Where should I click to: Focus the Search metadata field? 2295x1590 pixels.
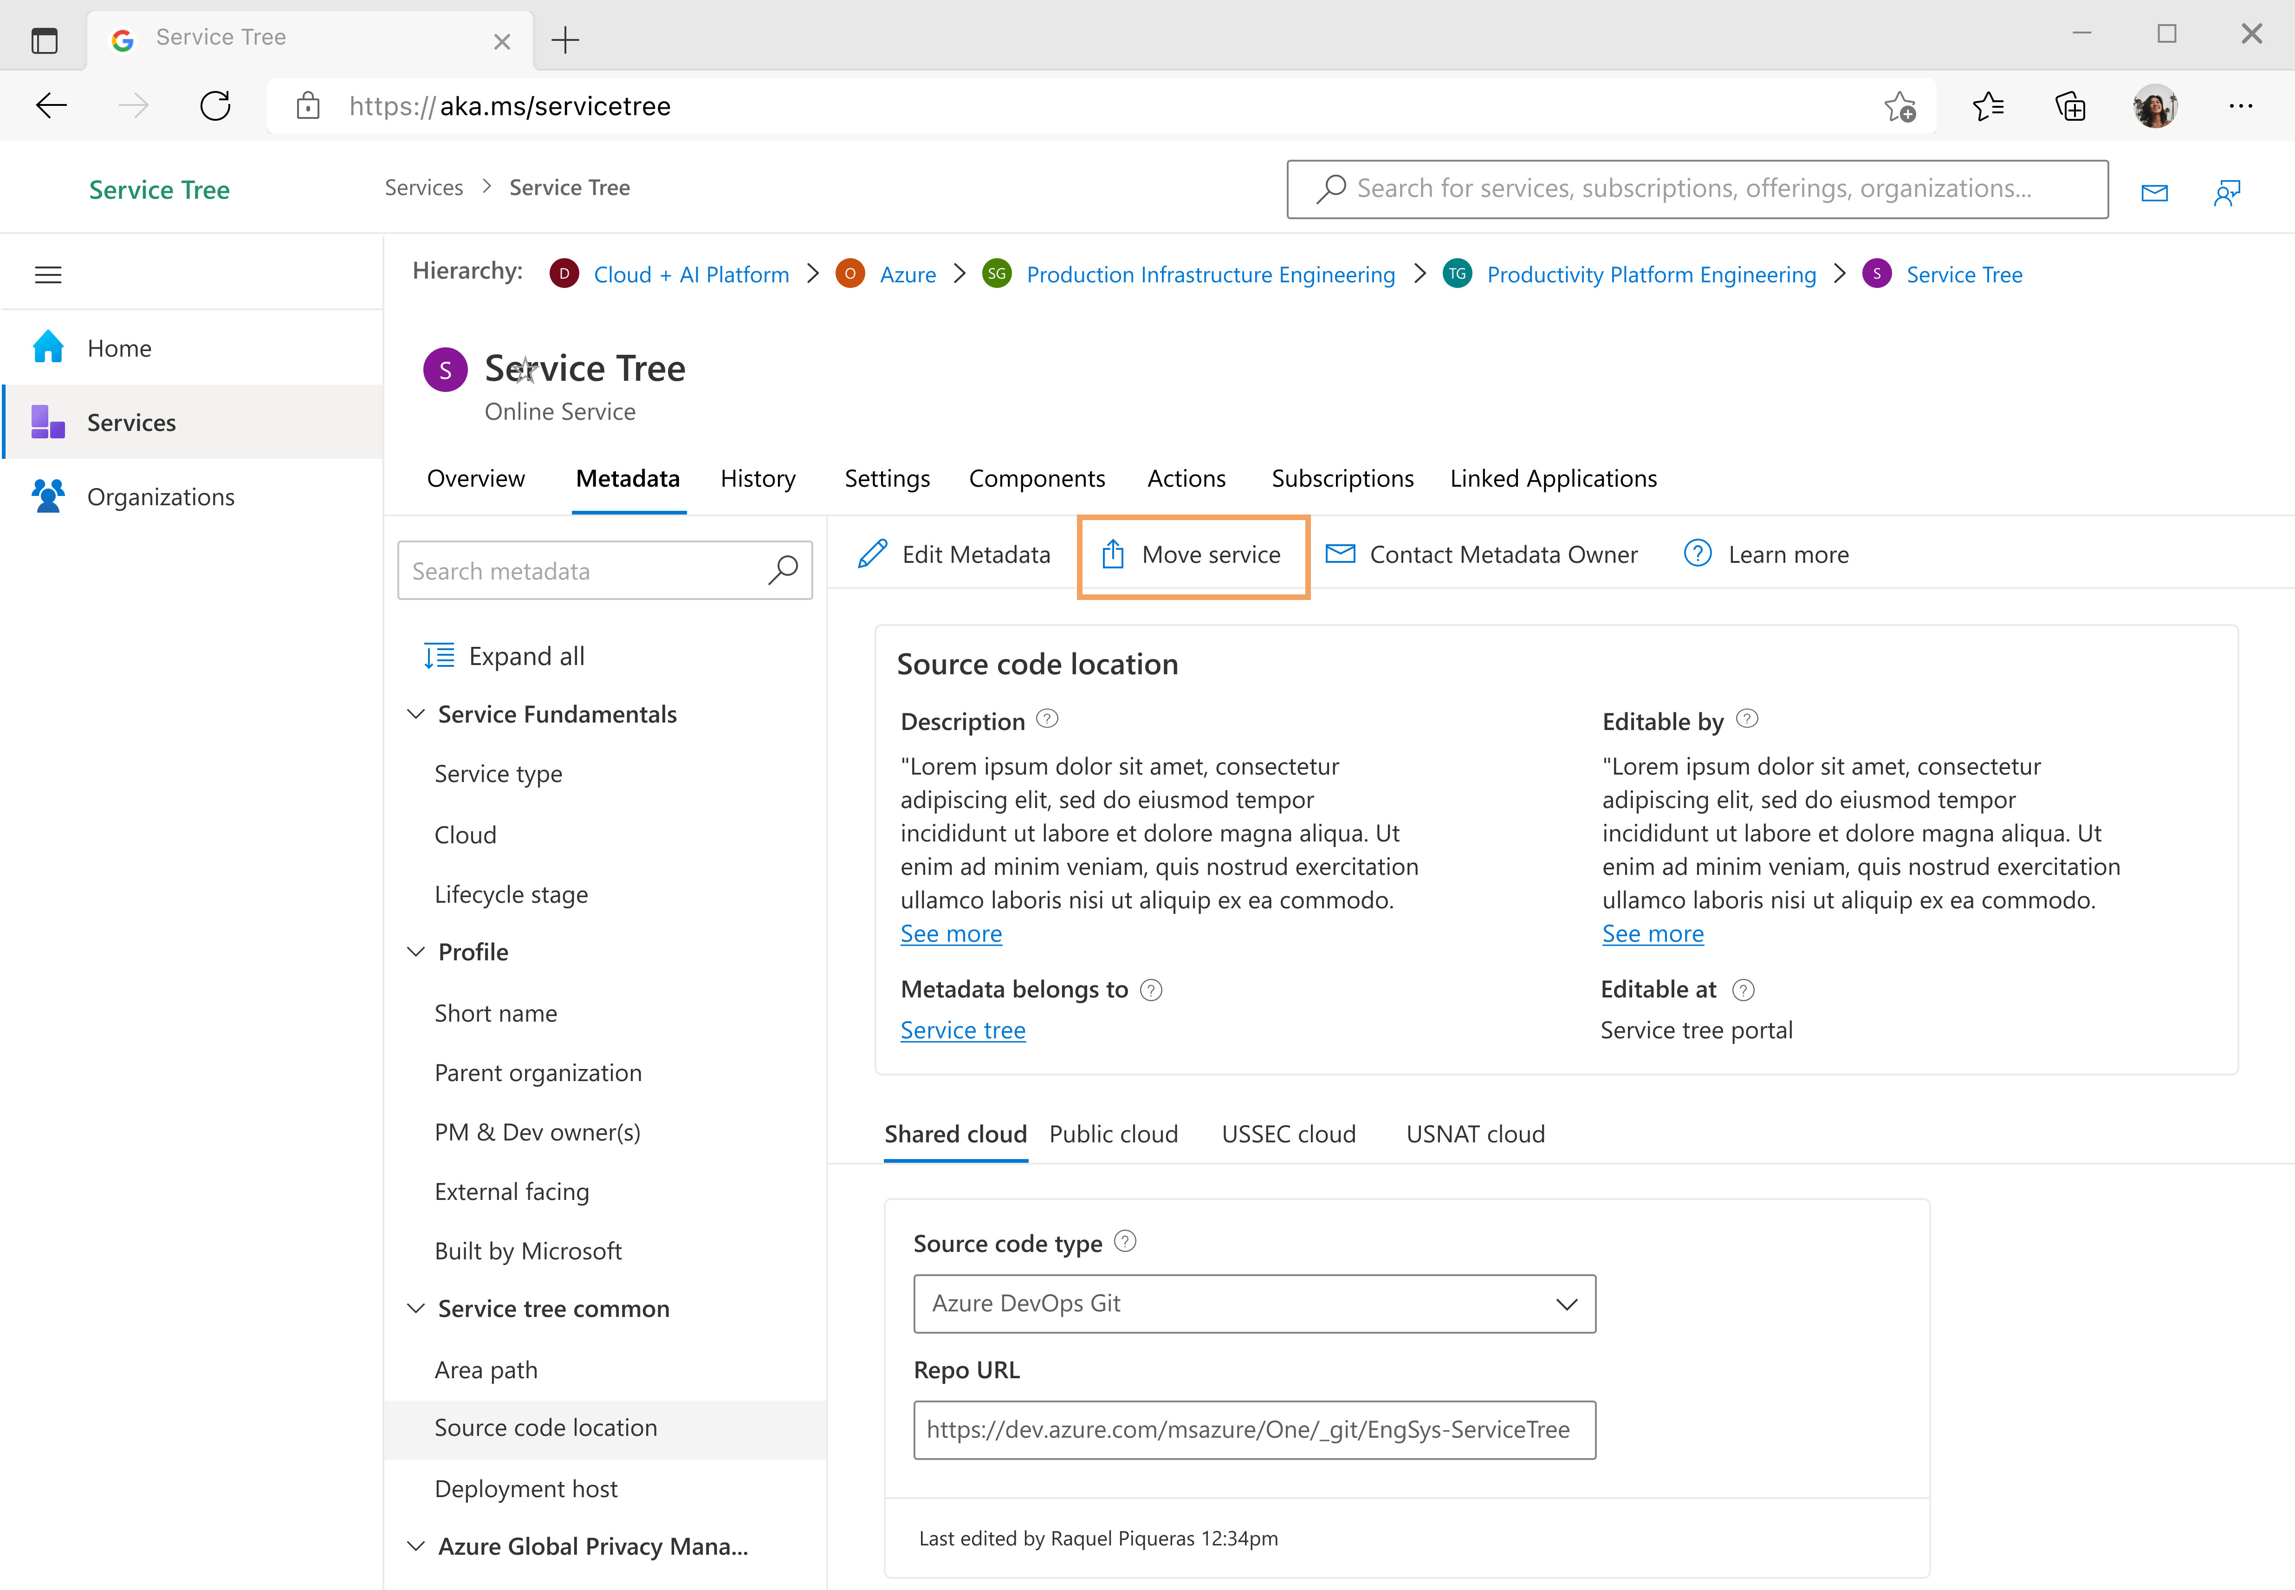click(x=604, y=570)
